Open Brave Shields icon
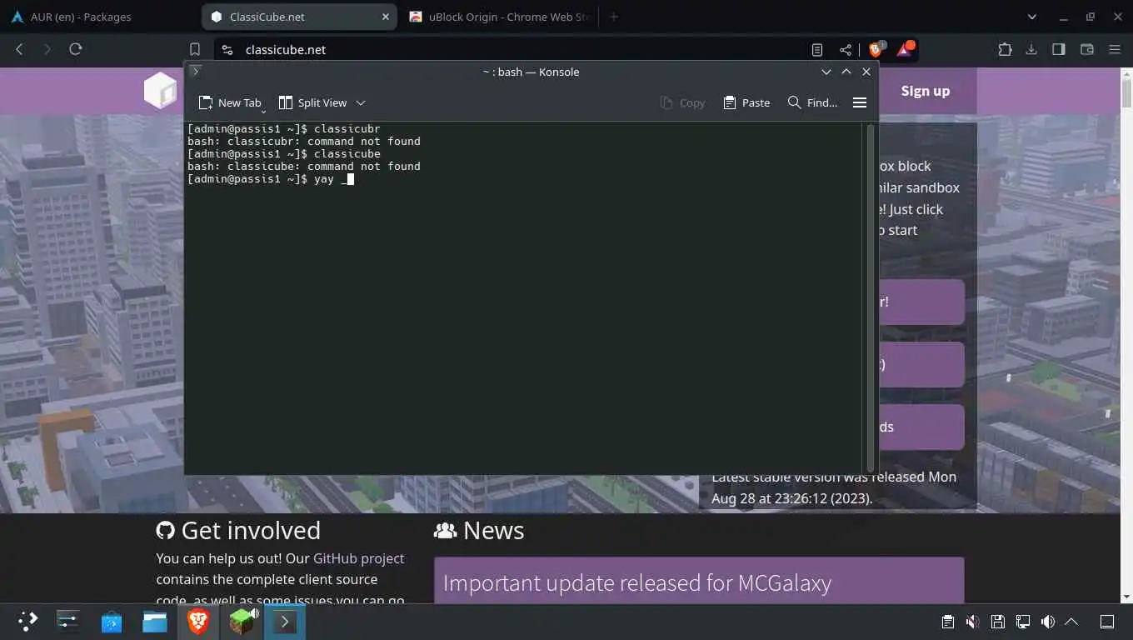 (876, 49)
